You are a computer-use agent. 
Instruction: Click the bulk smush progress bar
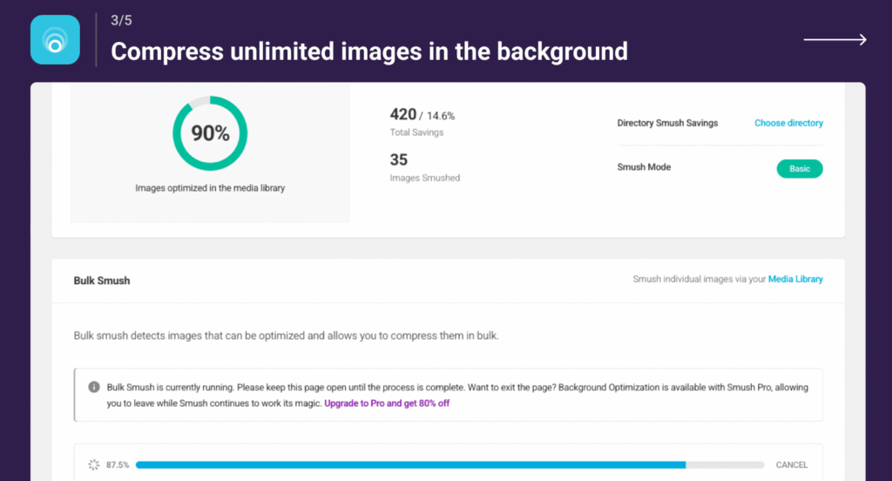click(x=450, y=465)
